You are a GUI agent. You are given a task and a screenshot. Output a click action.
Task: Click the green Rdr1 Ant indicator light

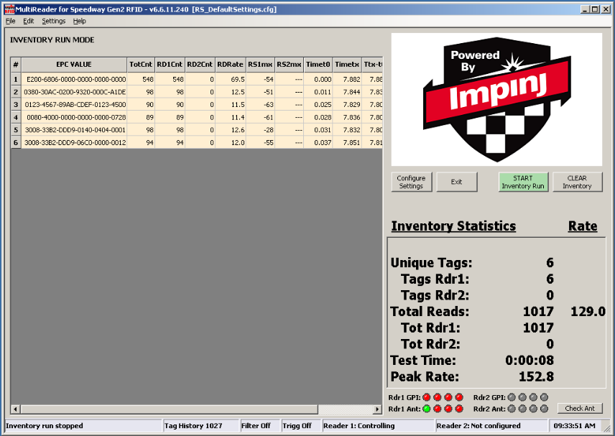coord(426,409)
